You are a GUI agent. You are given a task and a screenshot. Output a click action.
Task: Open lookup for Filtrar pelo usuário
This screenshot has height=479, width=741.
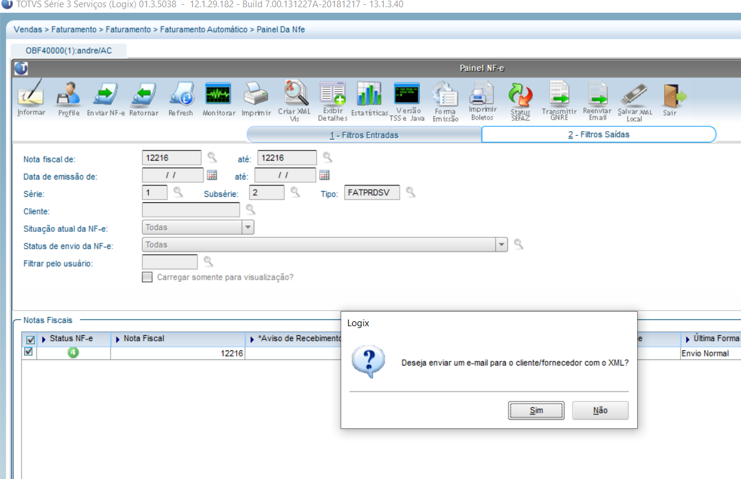point(208,262)
